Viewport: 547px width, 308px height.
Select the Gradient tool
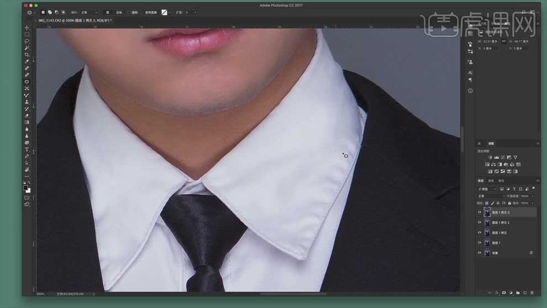point(27,122)
